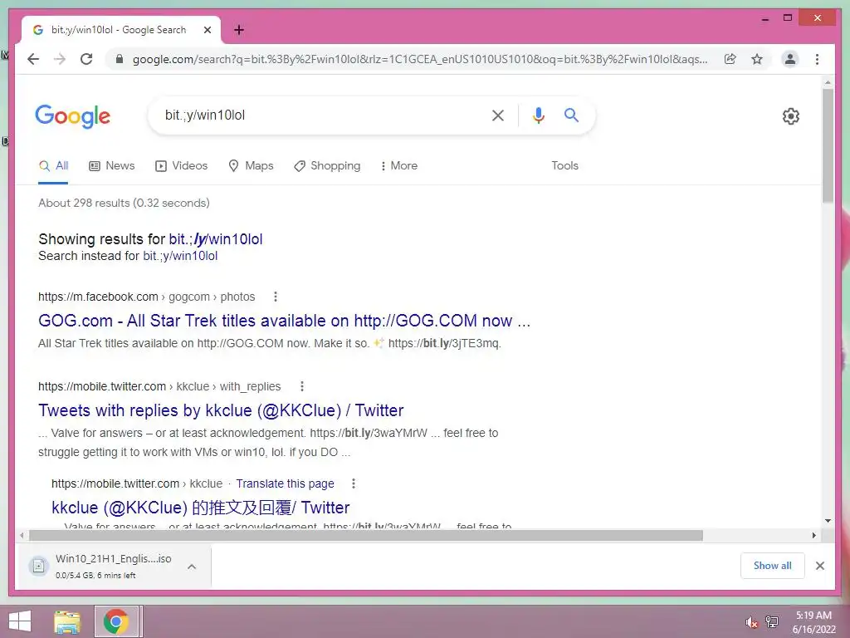Submit search with magnifier icon
The image size is (850, 638).
pyautogui.click(x=571, y=115)
